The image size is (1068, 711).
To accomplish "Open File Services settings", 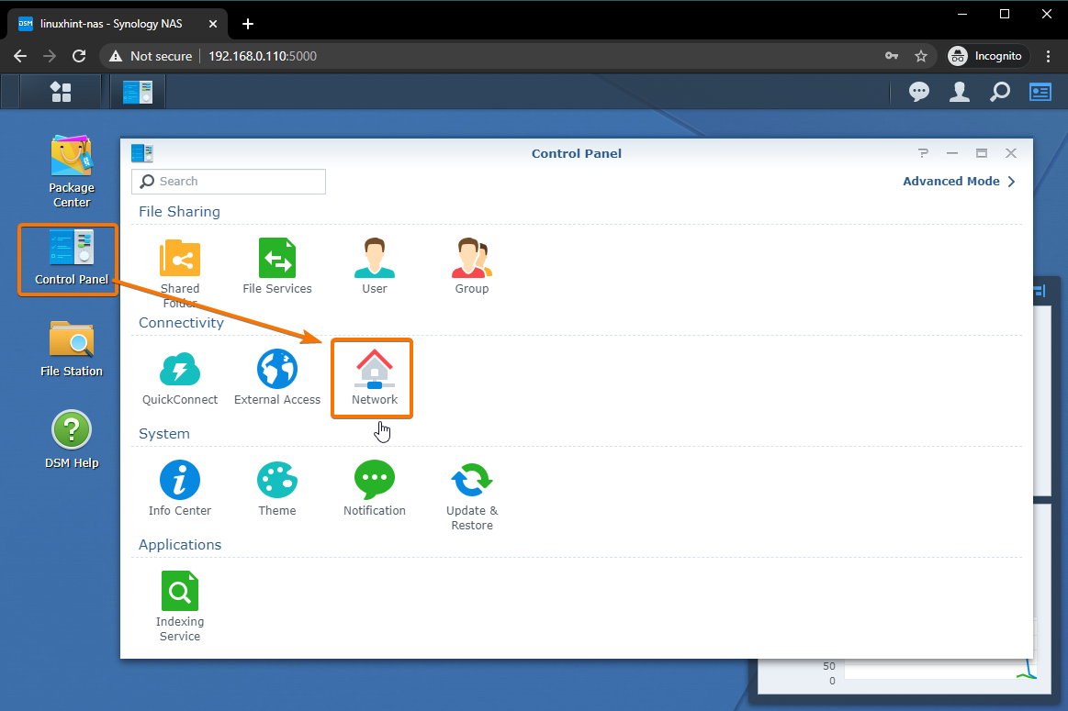I will click(277, 266).
